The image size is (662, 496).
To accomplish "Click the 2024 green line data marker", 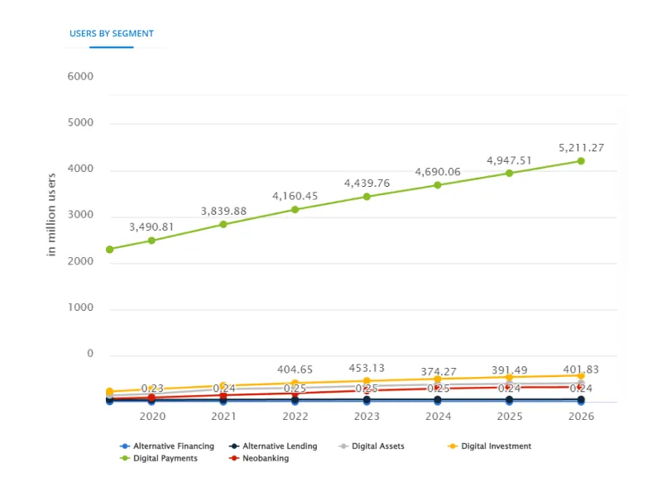I will click(x=438, y=185).
